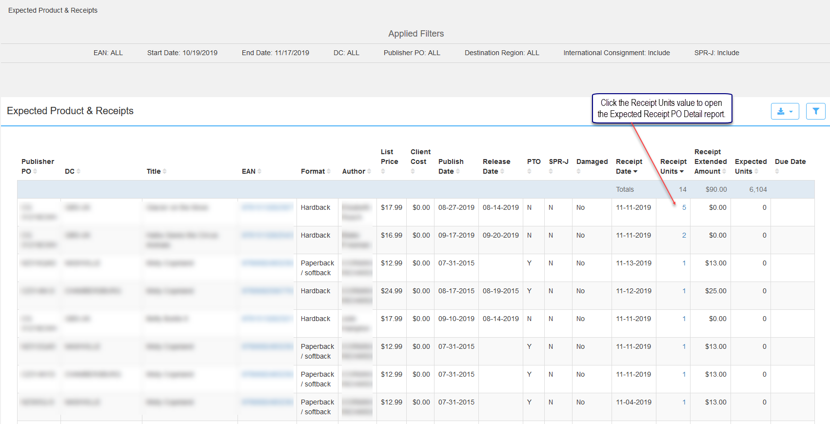Viewport: 830px width, 424px height.
Task: Sort by Release Date column
Action: [502, 171]
